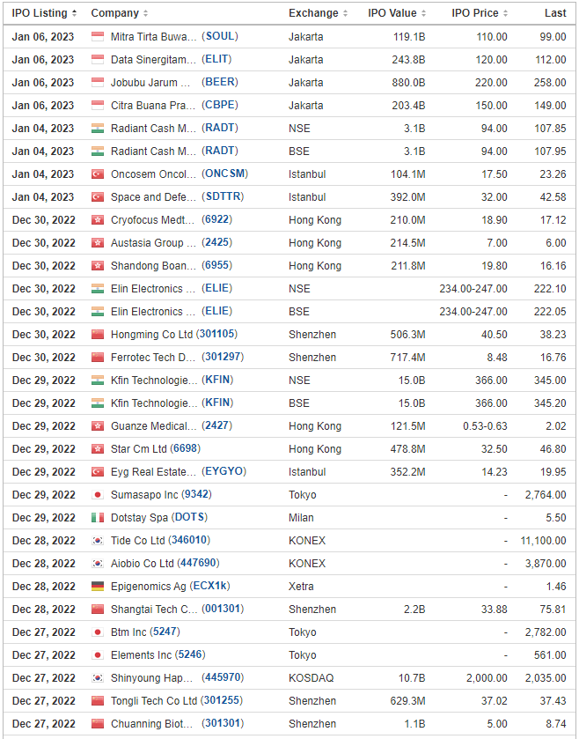This screenshot has height=739, width=579.
Task: Open the 346010 Tide Co ticker link
Action: tap(189, 540)
